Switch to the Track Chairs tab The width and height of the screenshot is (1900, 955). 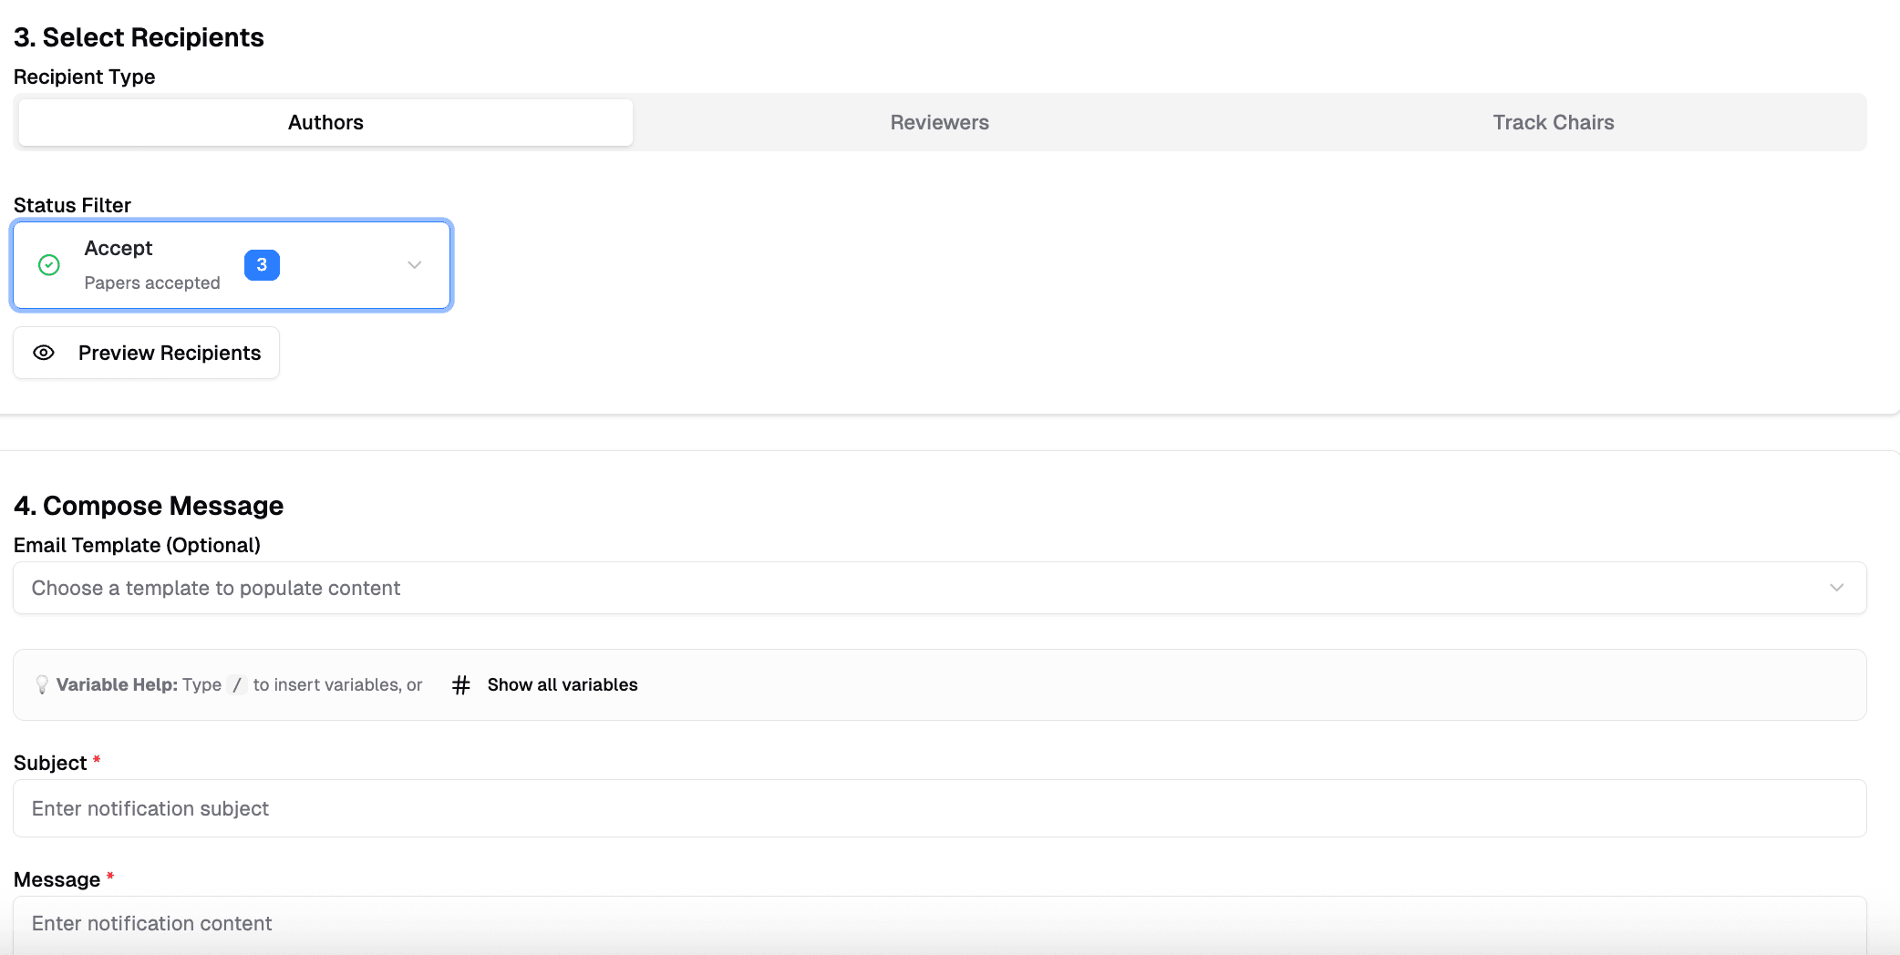(x=1553, y=122)
